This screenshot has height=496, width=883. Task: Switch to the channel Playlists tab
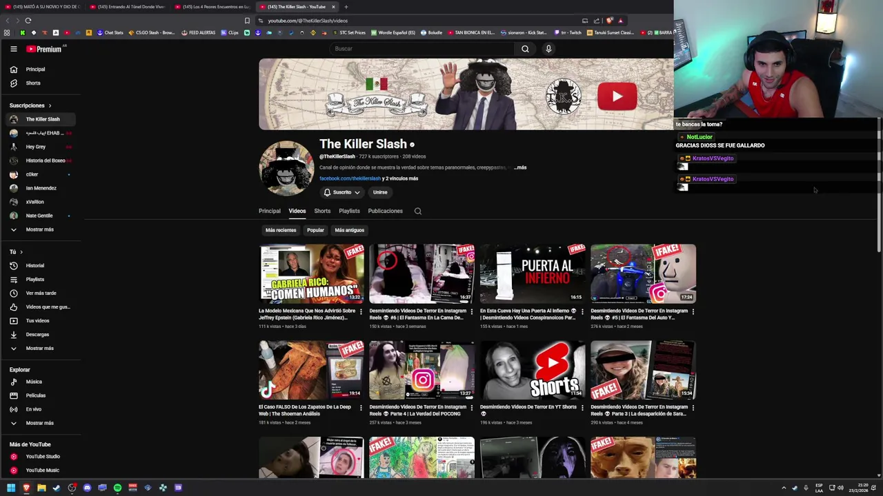[x=349, y=211]
